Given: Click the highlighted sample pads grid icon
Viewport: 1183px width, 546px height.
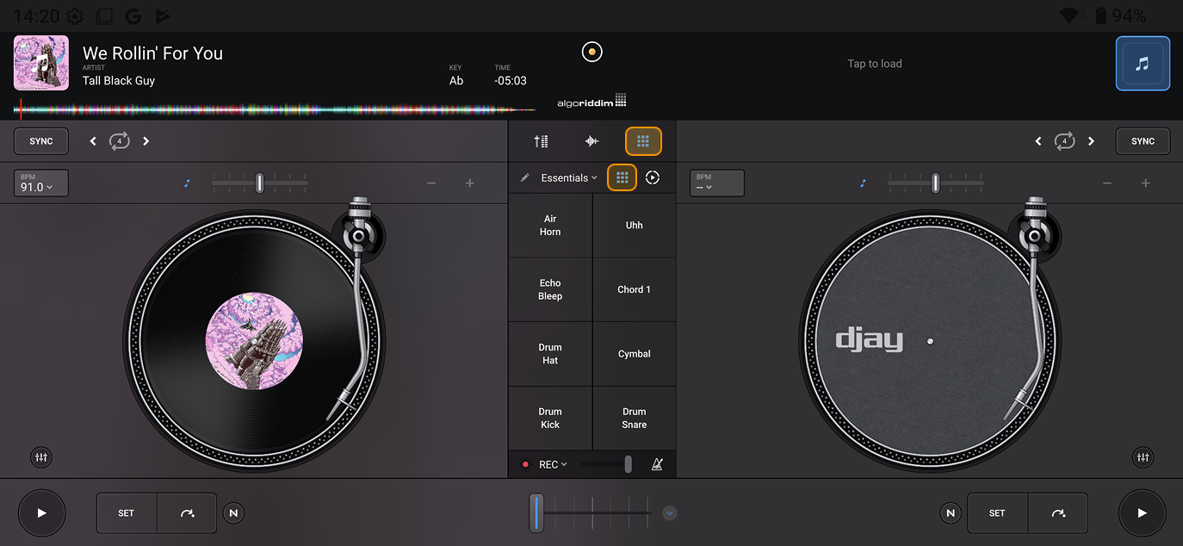Looking at the screenshot, I should click(643, 140).
